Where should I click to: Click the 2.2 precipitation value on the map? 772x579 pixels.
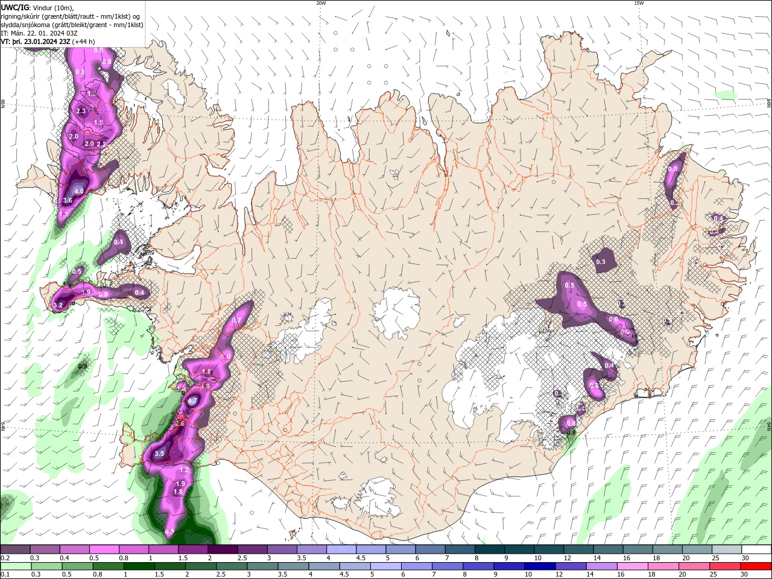point(101,144)
